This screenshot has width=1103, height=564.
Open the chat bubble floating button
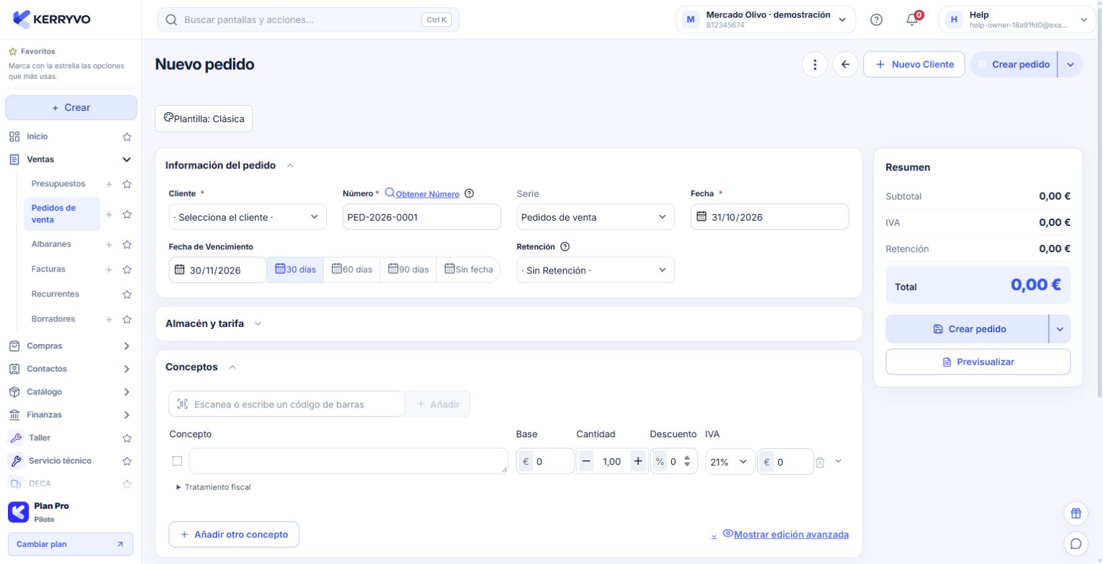coord(1076,544)
